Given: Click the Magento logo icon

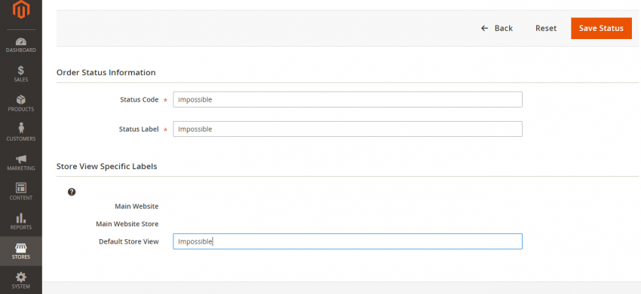Looking at the screenshot, I should (x=21, y=9).
